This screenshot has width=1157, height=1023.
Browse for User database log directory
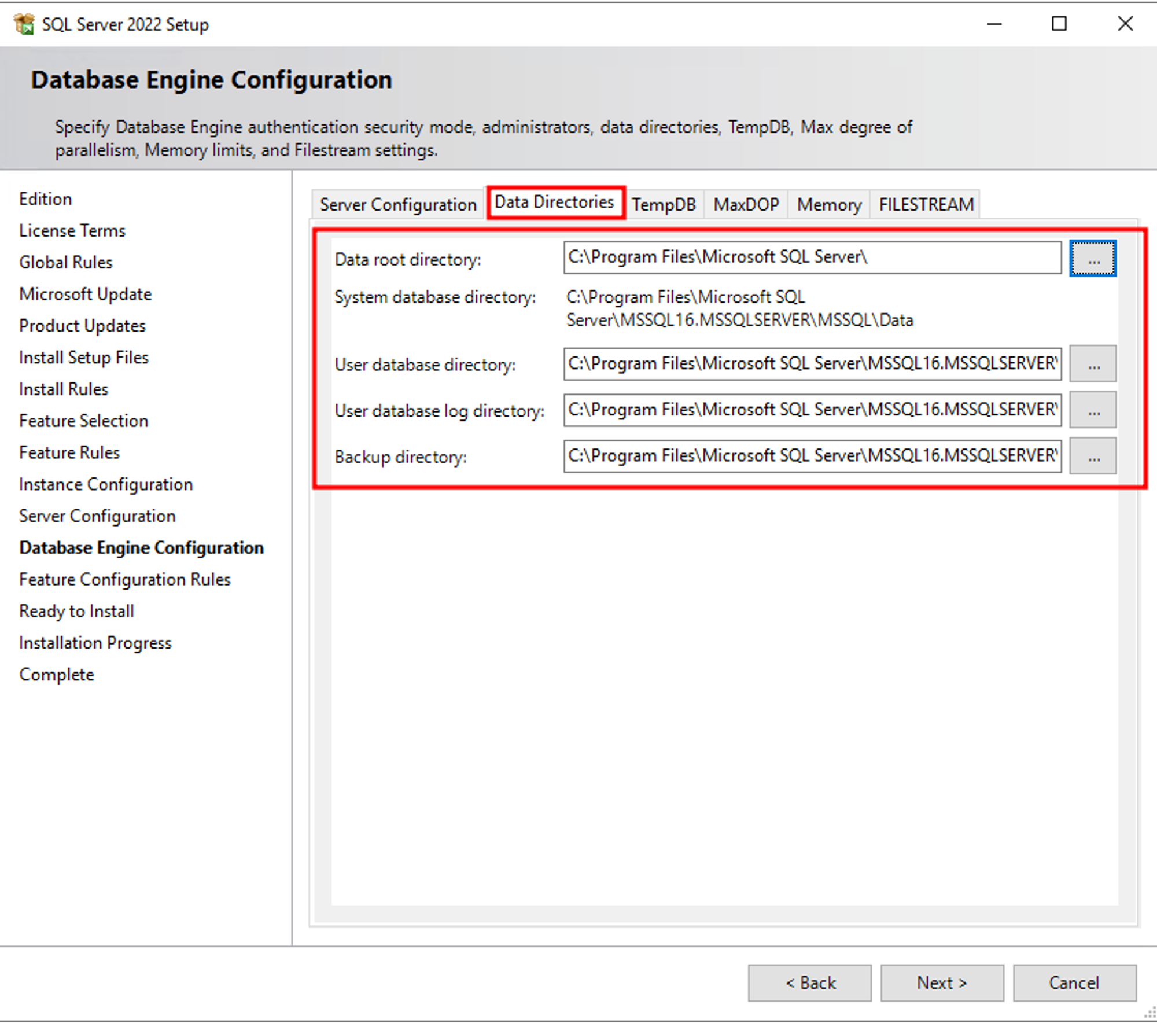1092,410
